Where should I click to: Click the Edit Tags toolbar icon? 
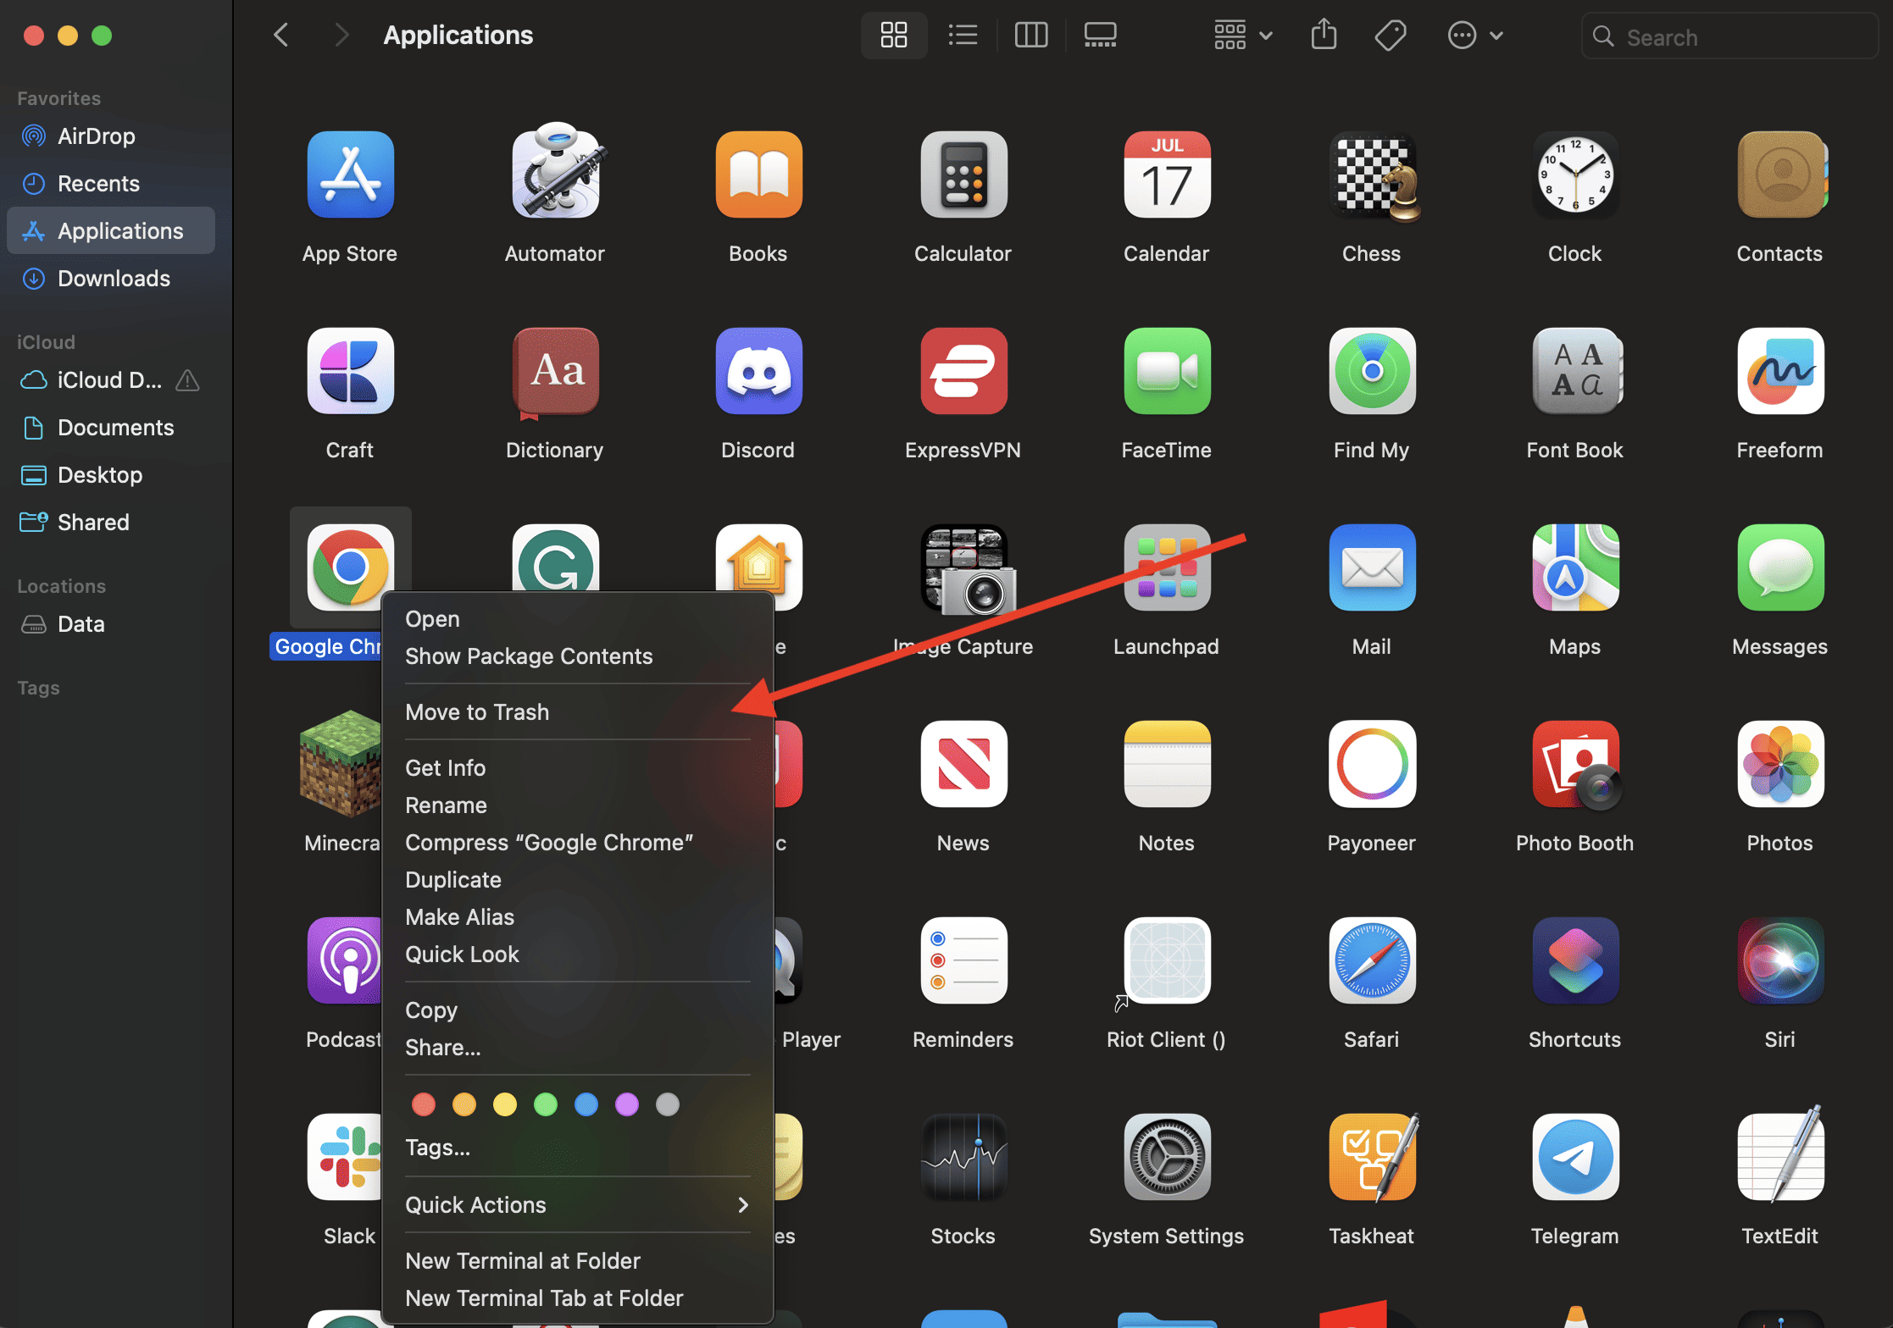[1390, 36]
